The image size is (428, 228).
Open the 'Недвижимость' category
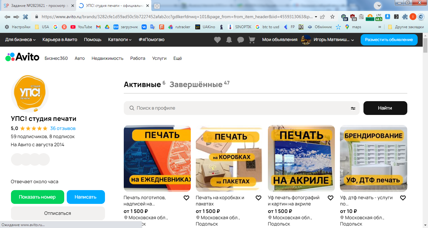[107, 58]
